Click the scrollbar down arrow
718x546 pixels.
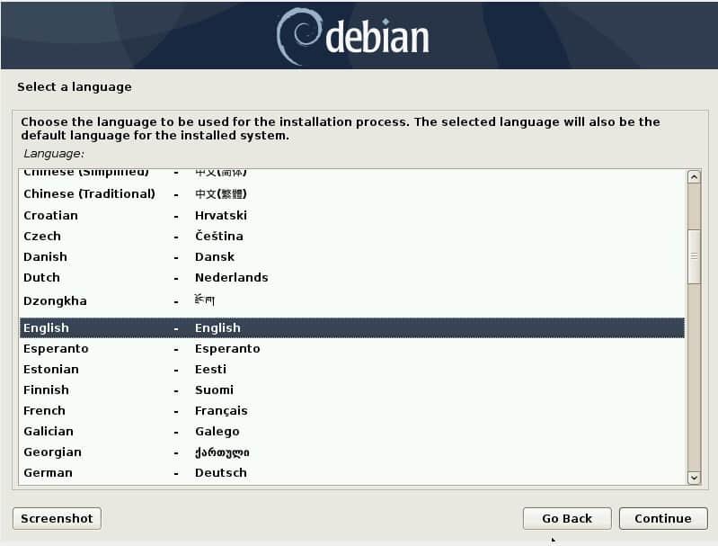point(693,479)
